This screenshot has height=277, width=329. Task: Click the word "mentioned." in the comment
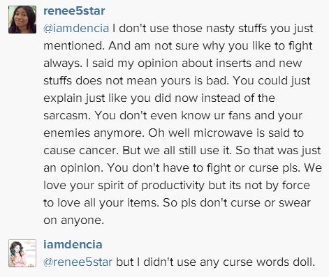[74, 46]
